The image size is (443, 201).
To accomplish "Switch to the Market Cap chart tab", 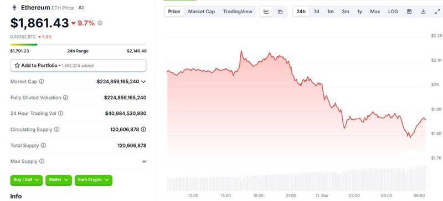I will [202, 12].
